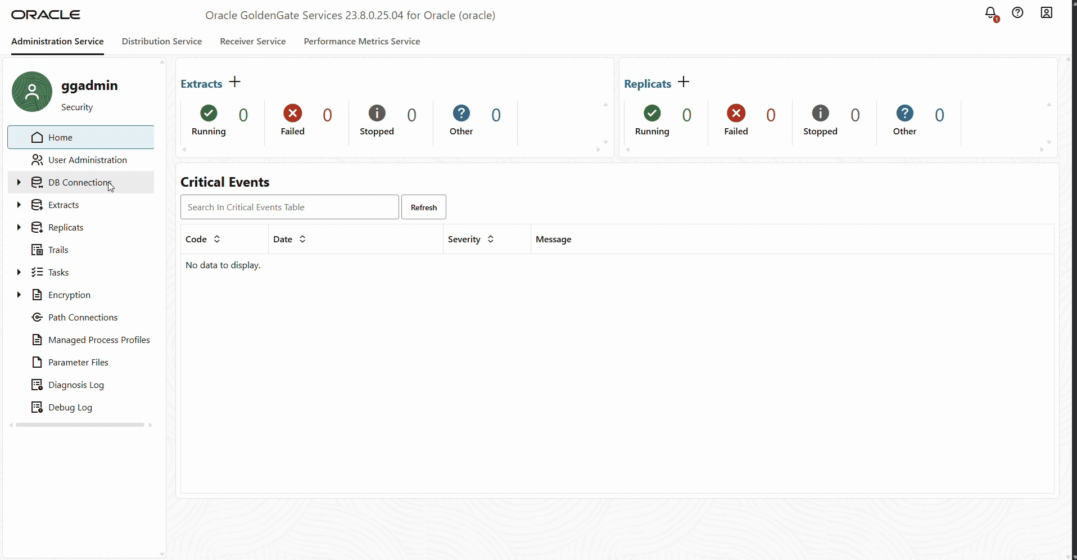Sort the table by Date column
The image size is (1077, 560).
(x=302, y=239)
